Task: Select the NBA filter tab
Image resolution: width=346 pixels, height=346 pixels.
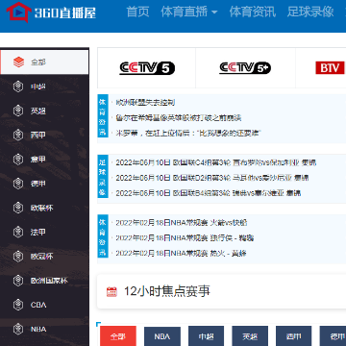Action: pyautogui.click(x=162, y=336)
